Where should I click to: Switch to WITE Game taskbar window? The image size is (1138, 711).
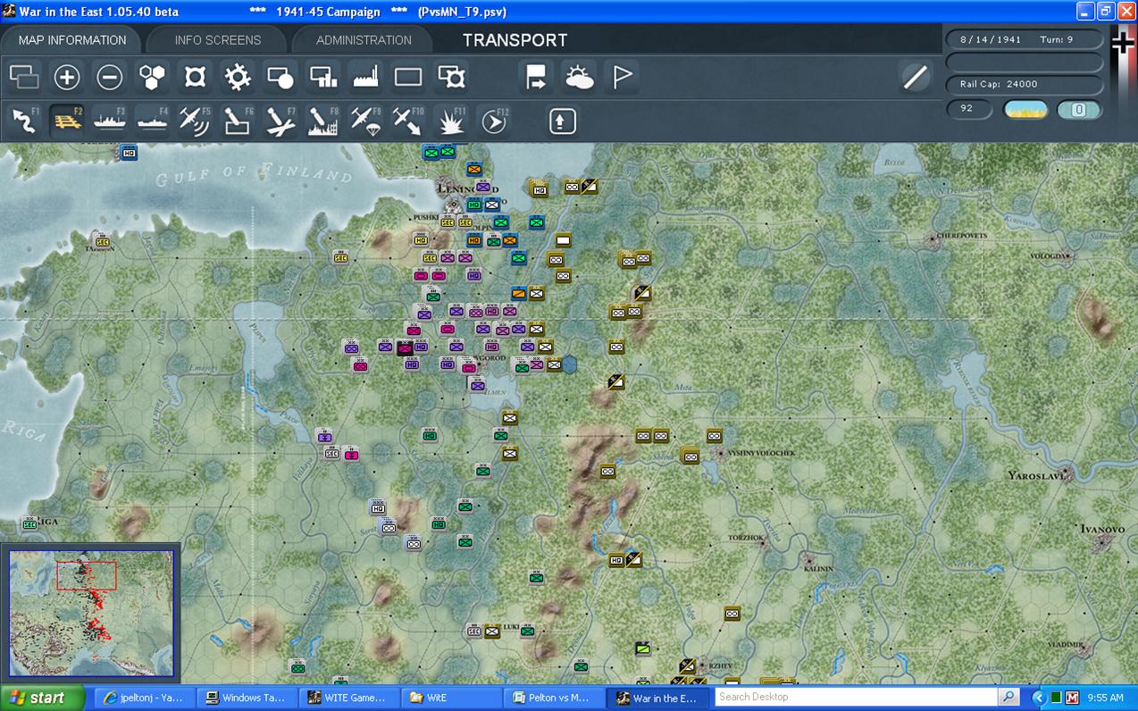pos(348,698)
